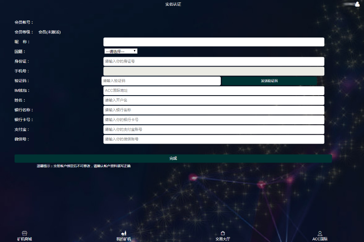Click the 我的矿机 tab label

click(124, 239)
